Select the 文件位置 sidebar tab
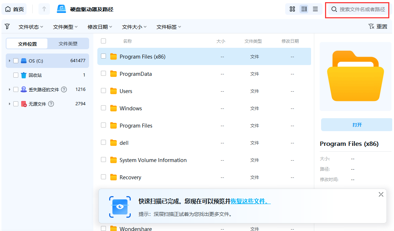This screenshot has width=394, height=231. click(x=27, y=43)
